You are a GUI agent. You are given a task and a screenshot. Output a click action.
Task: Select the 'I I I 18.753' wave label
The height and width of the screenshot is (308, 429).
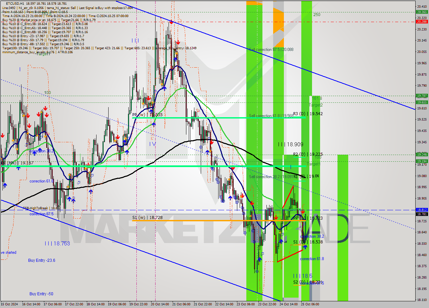[57, 243]
